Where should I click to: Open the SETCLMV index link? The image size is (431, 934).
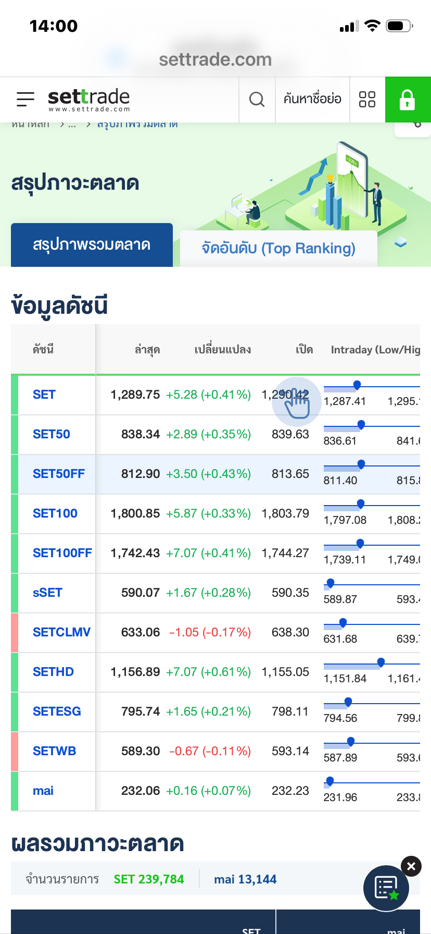[x=61, y=632]
